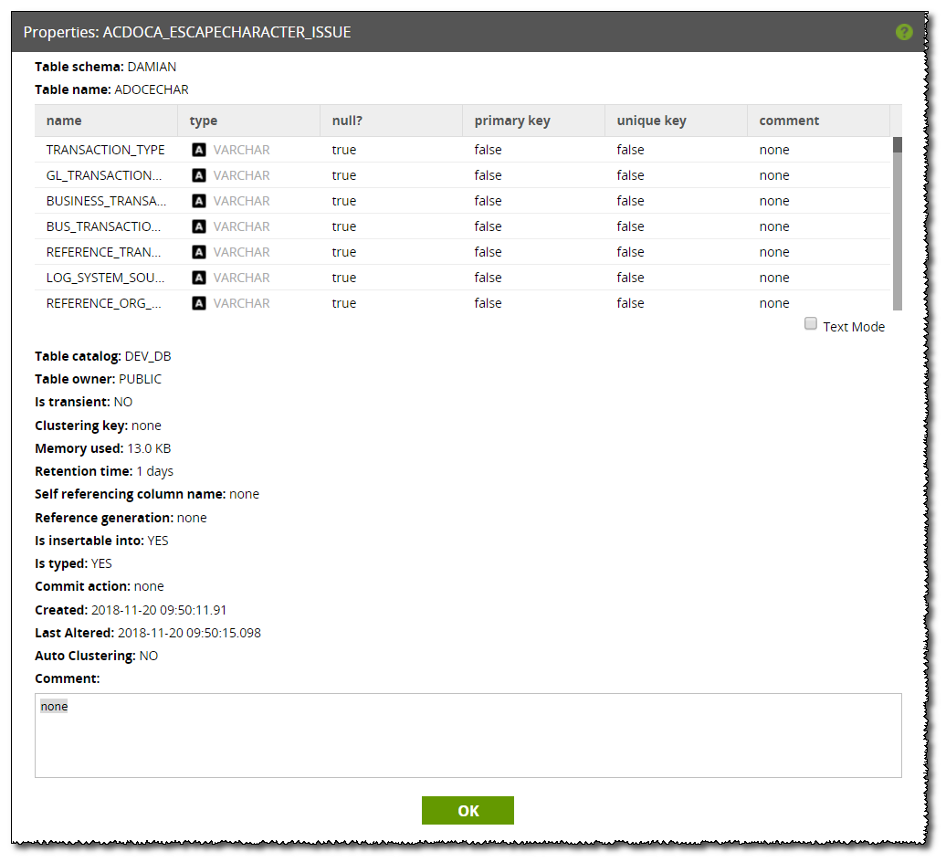Image resolution: width=946 pixels, height=862 pixels.
Task: Click the Is insertable into value YES
Action: (x=158, y=541)
